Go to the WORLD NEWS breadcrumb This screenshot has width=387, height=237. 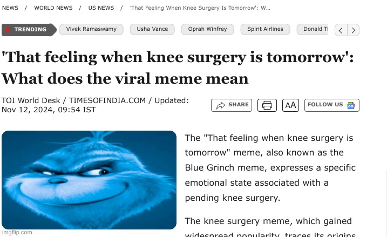click(x=53, y=8)
